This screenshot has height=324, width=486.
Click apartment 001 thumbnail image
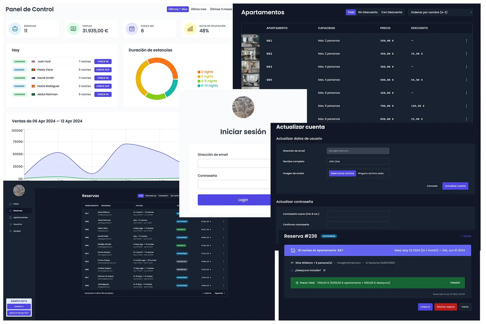pos(251,41)
